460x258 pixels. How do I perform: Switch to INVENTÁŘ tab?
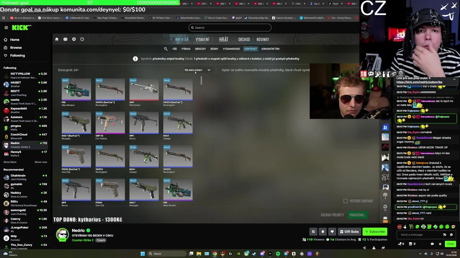tap(181, 39)
